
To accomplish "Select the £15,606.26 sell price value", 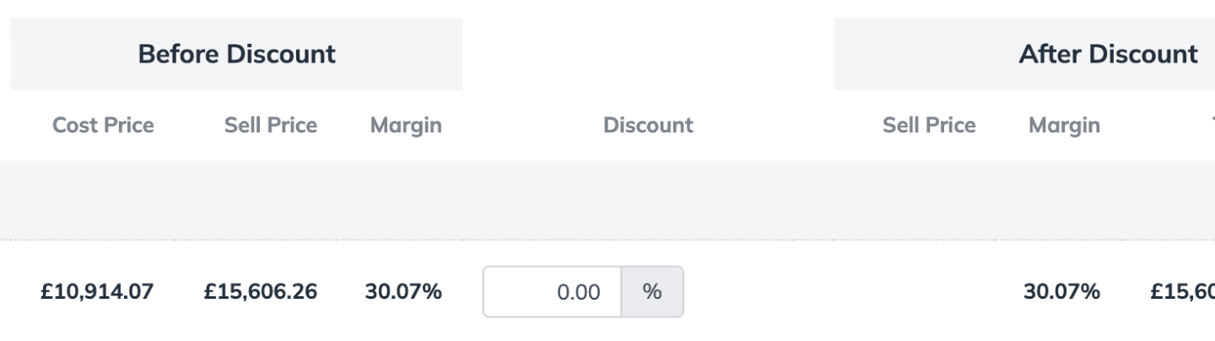I will [261, 292].
